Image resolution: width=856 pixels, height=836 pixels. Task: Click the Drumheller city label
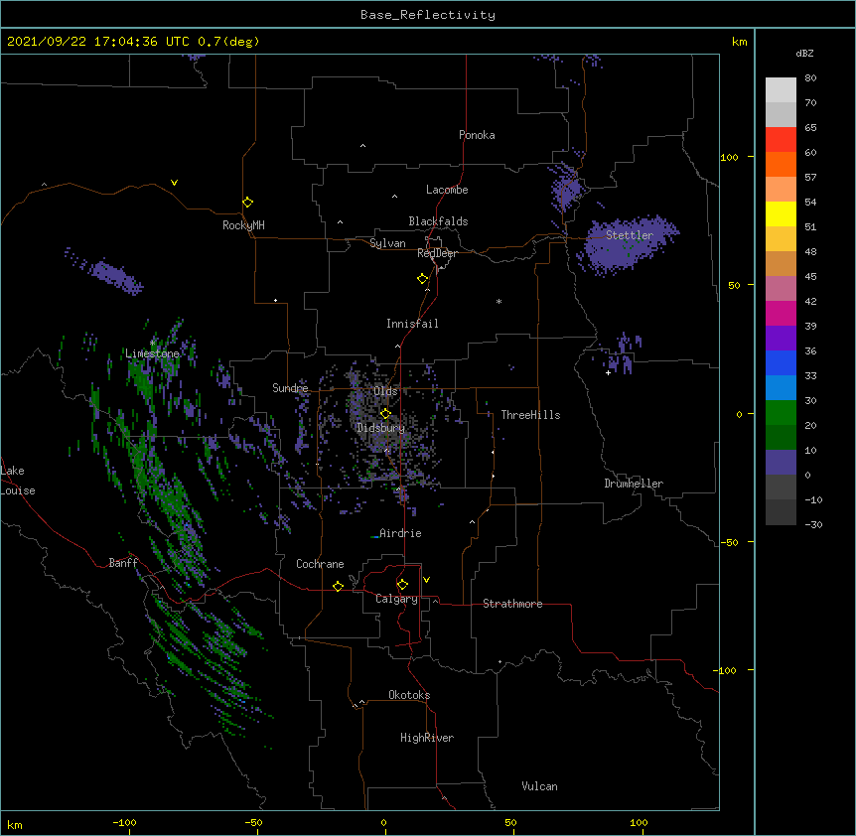click(634, 484)
